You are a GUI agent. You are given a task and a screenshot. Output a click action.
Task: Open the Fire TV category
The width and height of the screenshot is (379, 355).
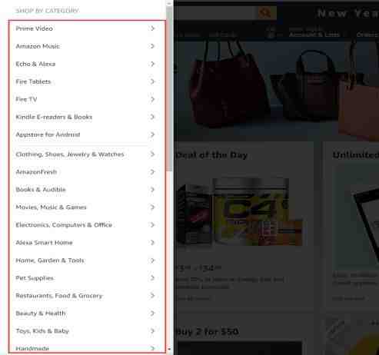coord(26,99)
